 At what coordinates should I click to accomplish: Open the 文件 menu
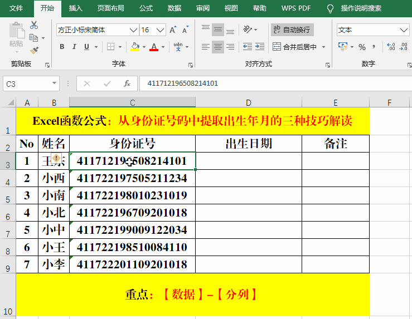pos(16,8)
